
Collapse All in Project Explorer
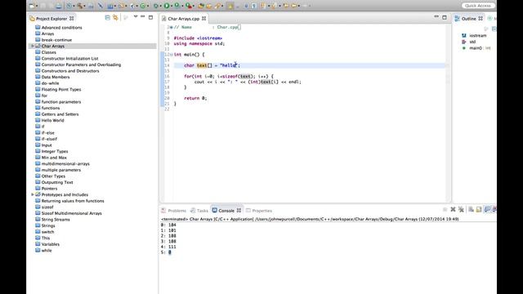pos(107,17)
